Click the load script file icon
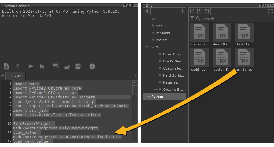 click(6, 67)
